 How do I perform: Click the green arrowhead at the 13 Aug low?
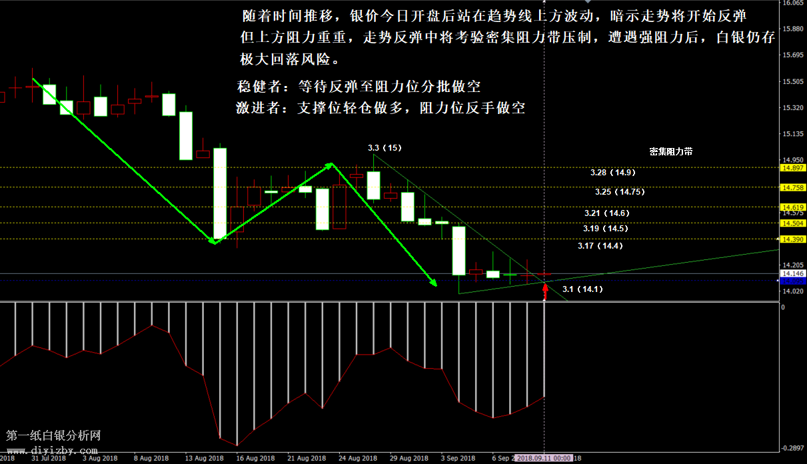click(x=213, y=241)
